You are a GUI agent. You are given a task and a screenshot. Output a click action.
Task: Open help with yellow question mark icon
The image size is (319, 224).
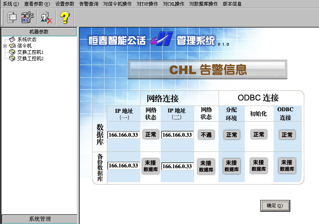[x=65, y=18]
